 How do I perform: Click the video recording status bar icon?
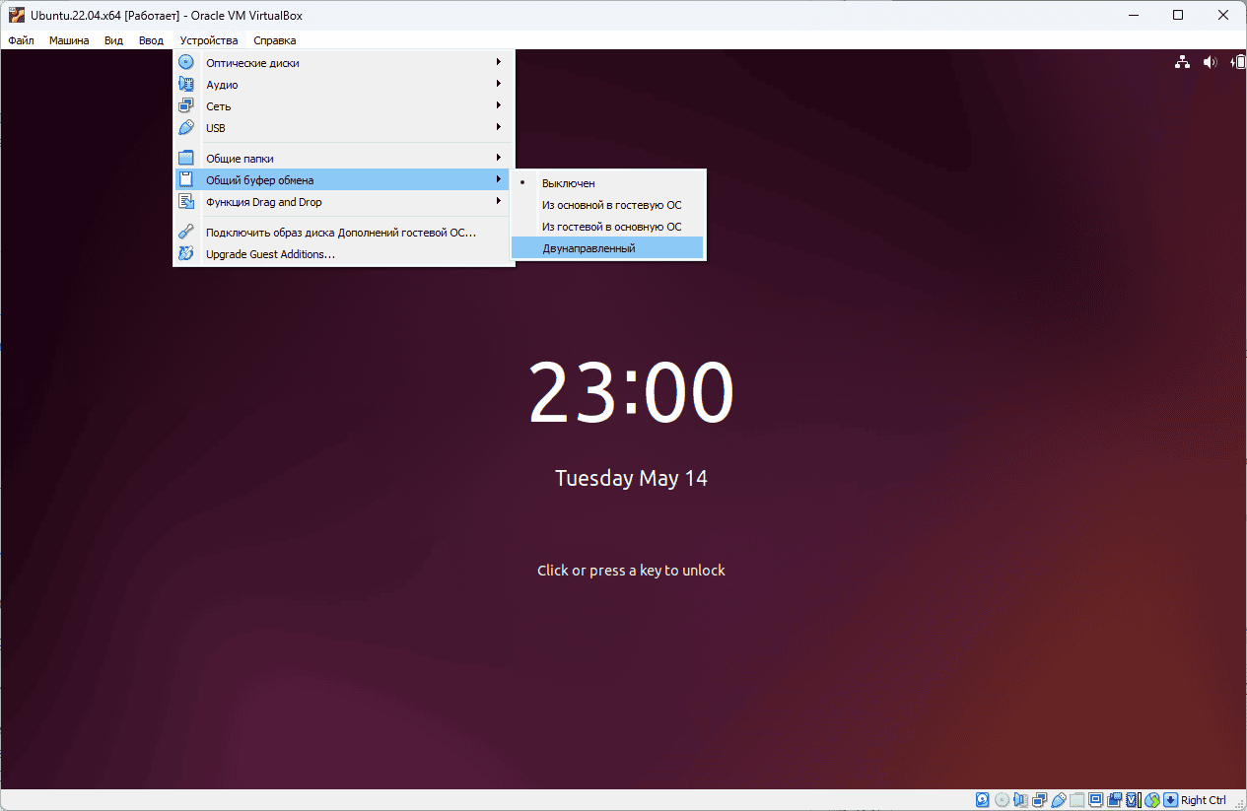(1114, 800)
